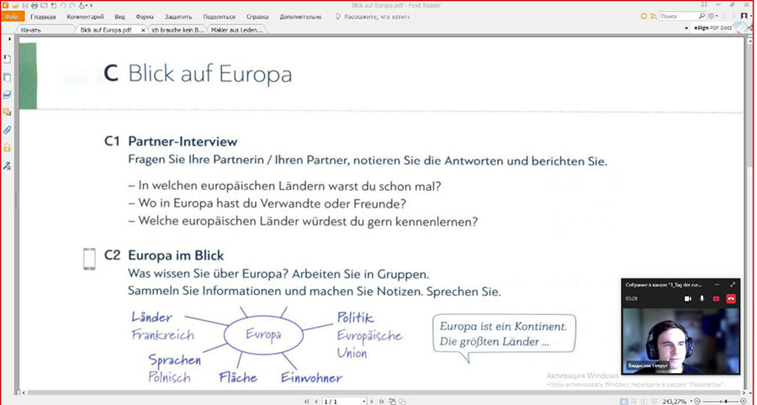This screenshot has width=757, height=405.
Task: Click the orange heart icon near search
Action: [x=643, y=17]
